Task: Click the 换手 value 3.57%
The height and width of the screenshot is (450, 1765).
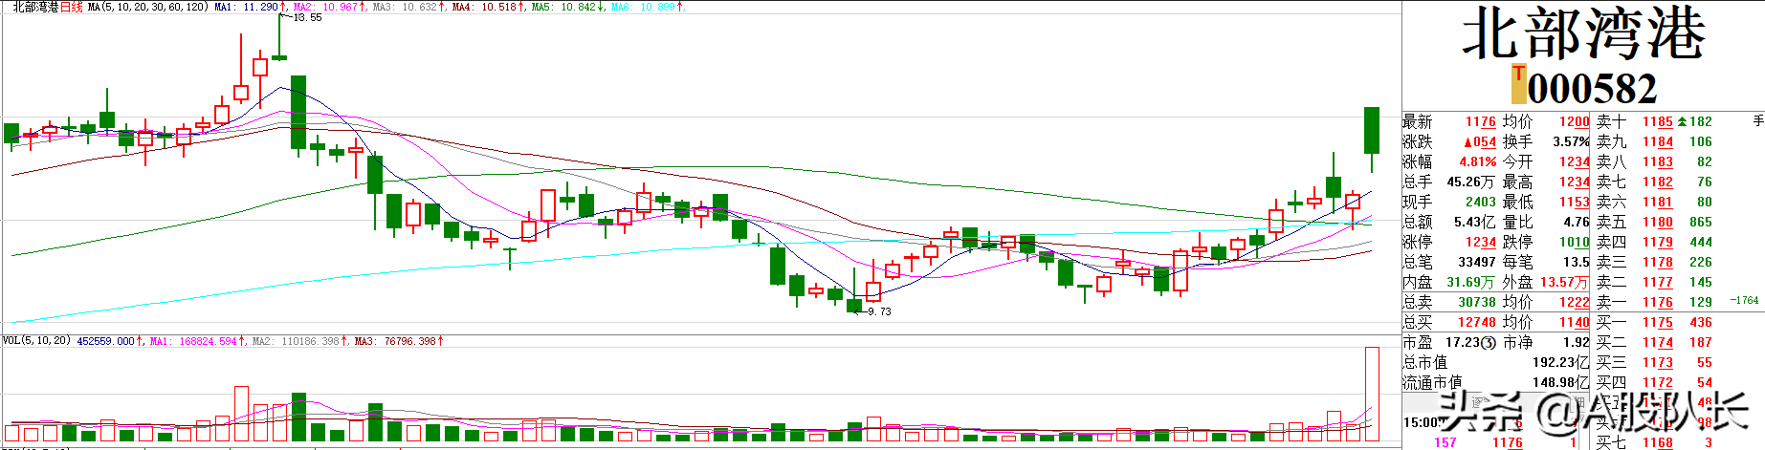Action: pos(1571,141)
